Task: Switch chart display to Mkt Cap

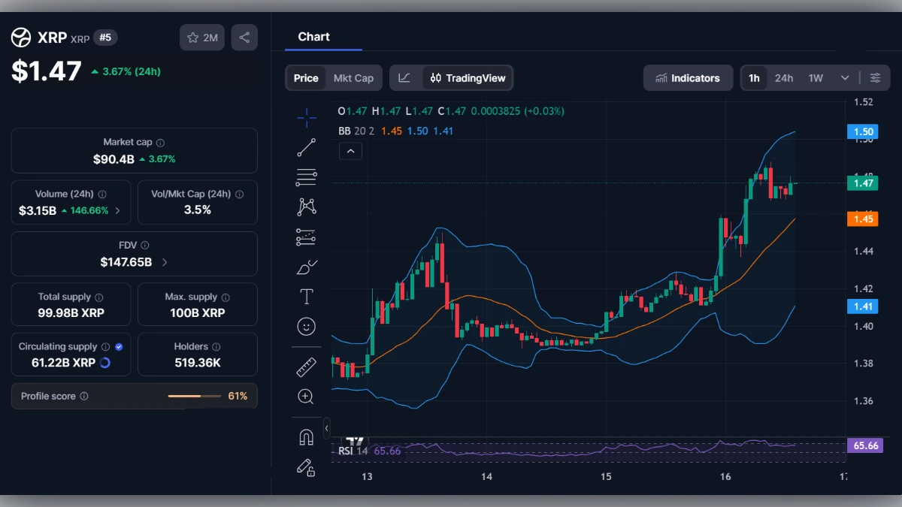Action: click(353, 77)
